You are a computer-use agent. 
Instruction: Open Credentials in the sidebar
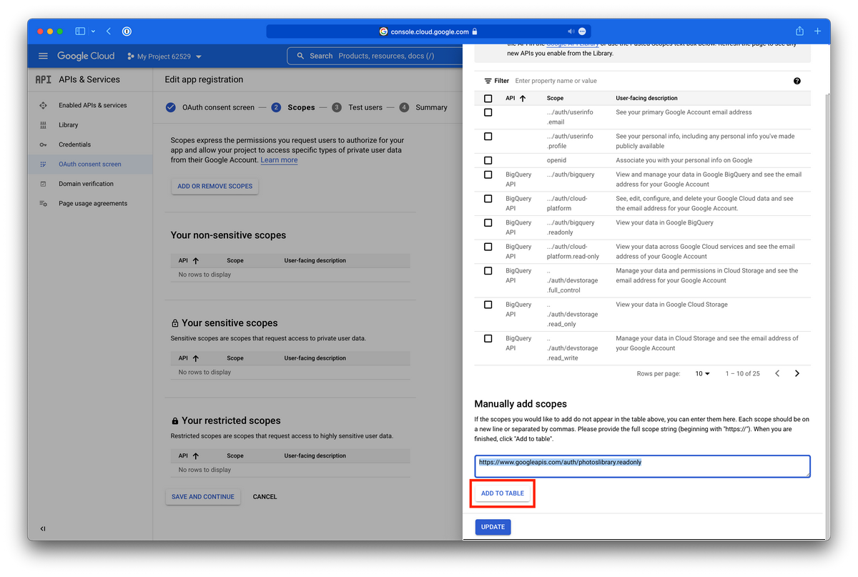[x=74, y=144]
